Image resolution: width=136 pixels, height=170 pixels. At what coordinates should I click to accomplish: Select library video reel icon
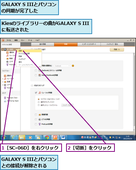pyautogui.click(x=5, y=85)
